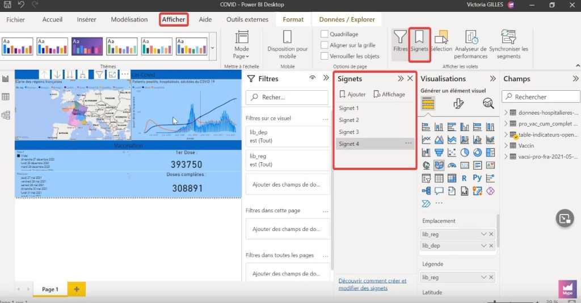Expand the pro_vac_cum_complet table
The width and height of the screenshot is (581, 303).
pyautogui.click(x=506, y=123)
